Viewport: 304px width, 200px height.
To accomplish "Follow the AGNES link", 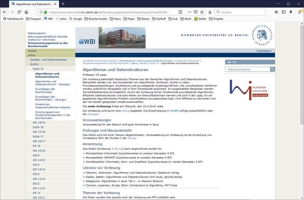I will tap(174, 111).
